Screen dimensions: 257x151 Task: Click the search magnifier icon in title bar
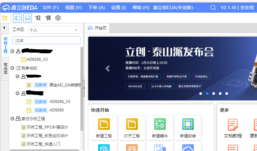(x=213, y=7)
